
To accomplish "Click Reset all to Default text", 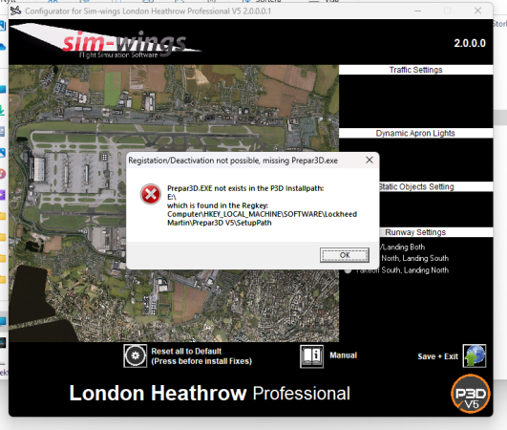I will [186, 351].
